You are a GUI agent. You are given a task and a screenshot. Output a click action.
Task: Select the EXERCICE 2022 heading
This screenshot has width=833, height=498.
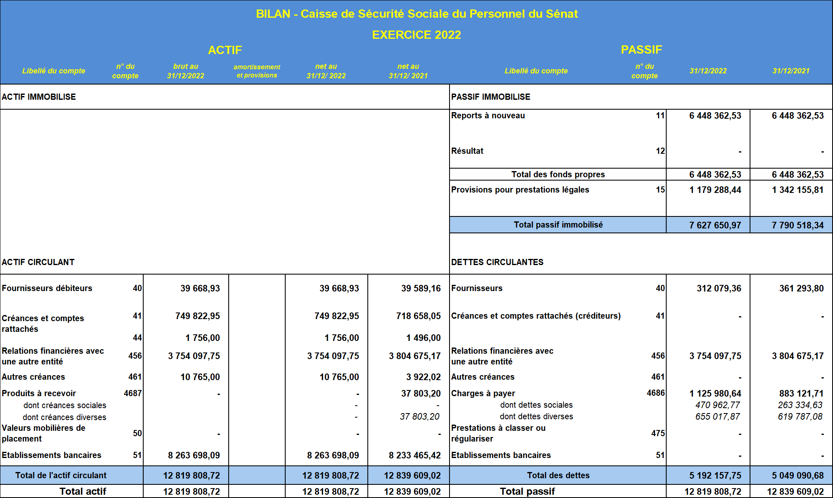pos(416,35)
